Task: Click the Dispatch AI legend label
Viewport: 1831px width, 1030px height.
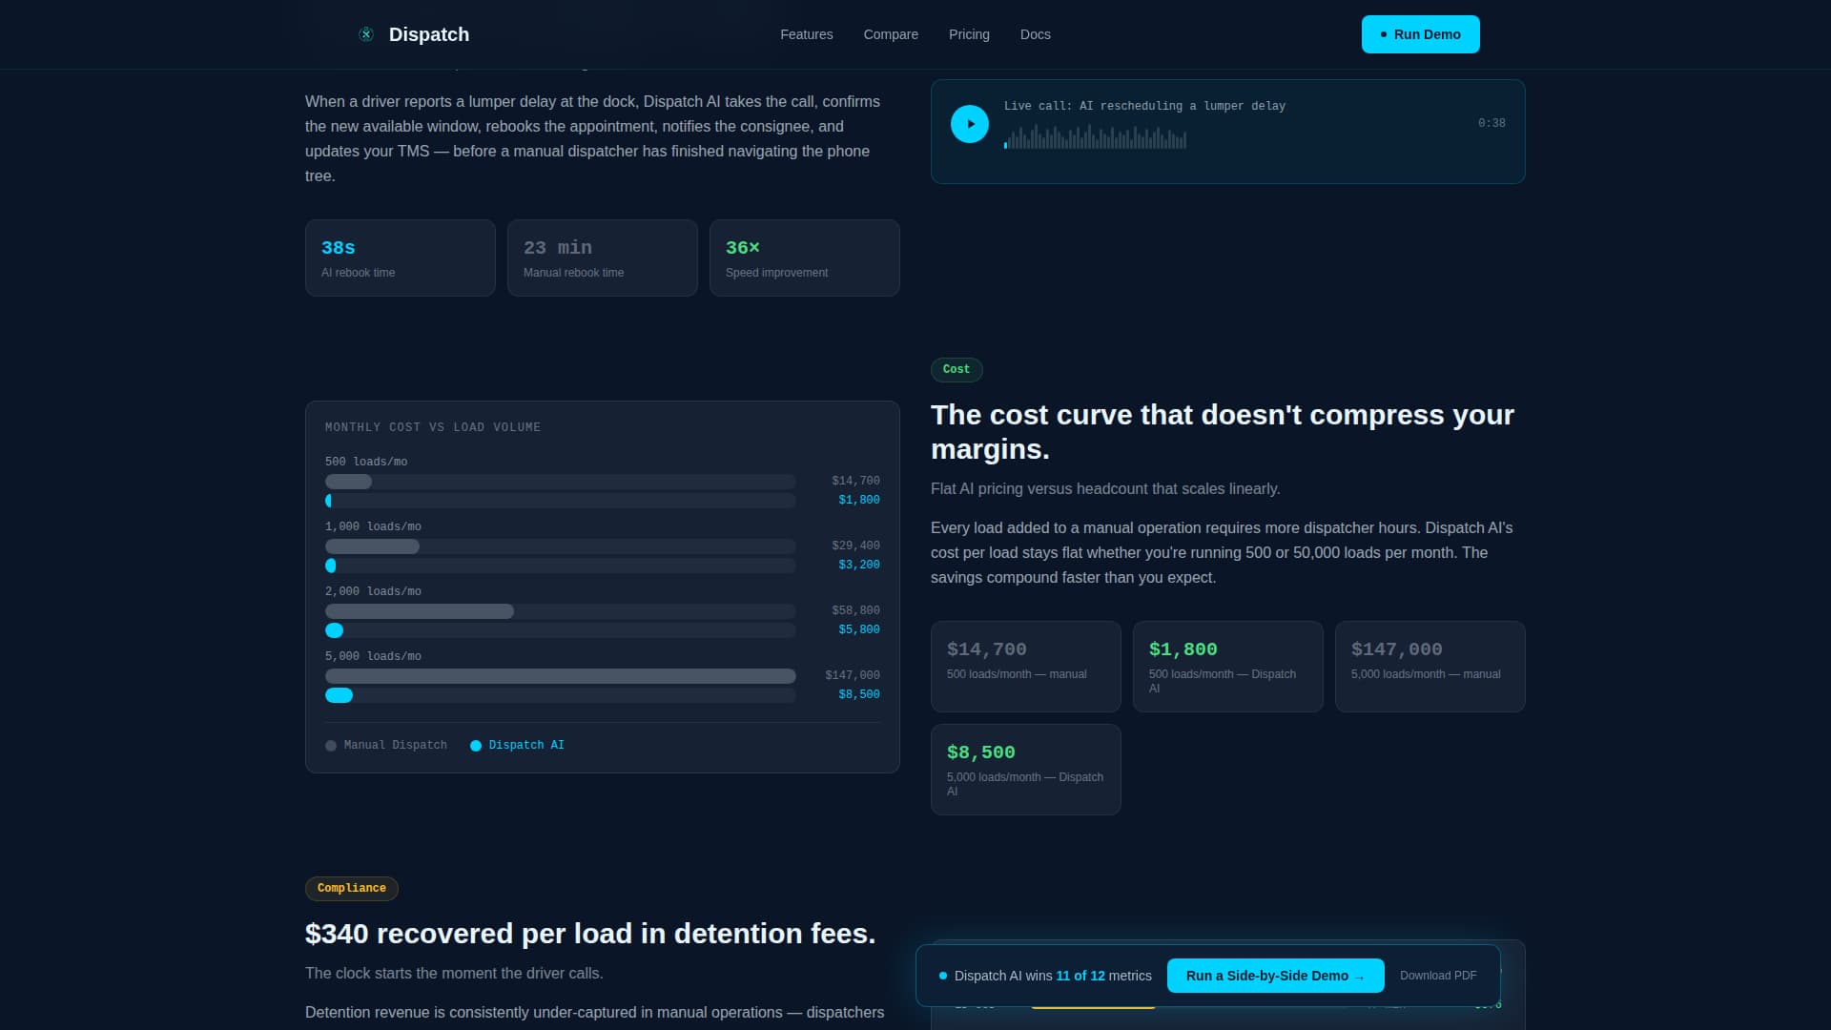Action: [526, 745]
